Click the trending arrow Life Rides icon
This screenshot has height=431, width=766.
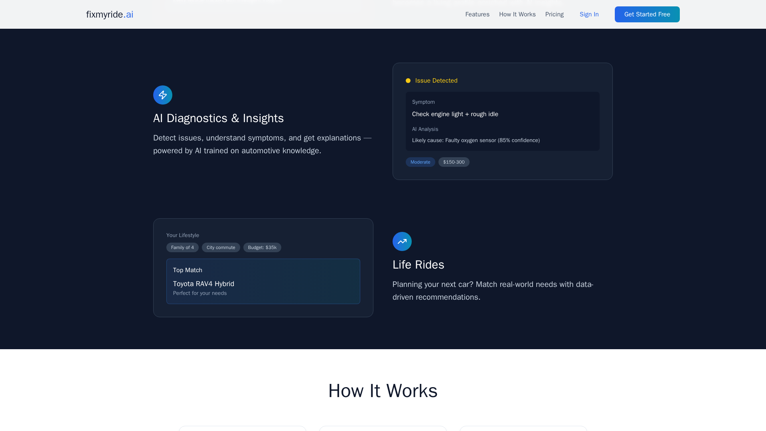[402, 241]
